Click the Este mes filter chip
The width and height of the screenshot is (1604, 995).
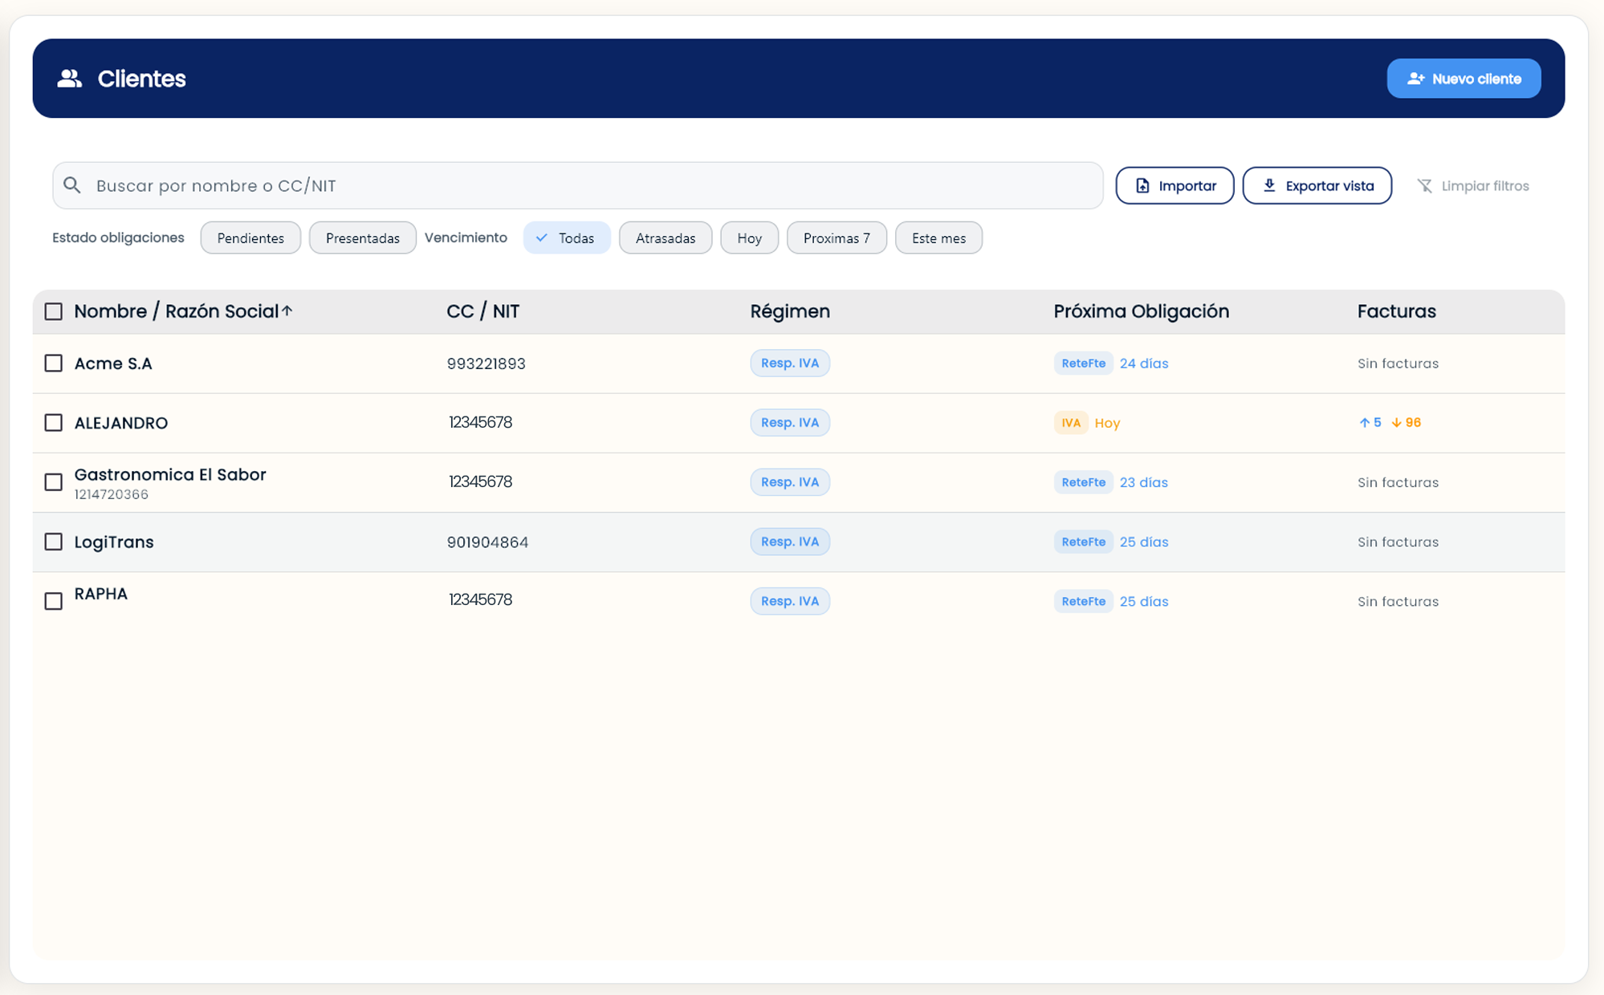[938, 238]
